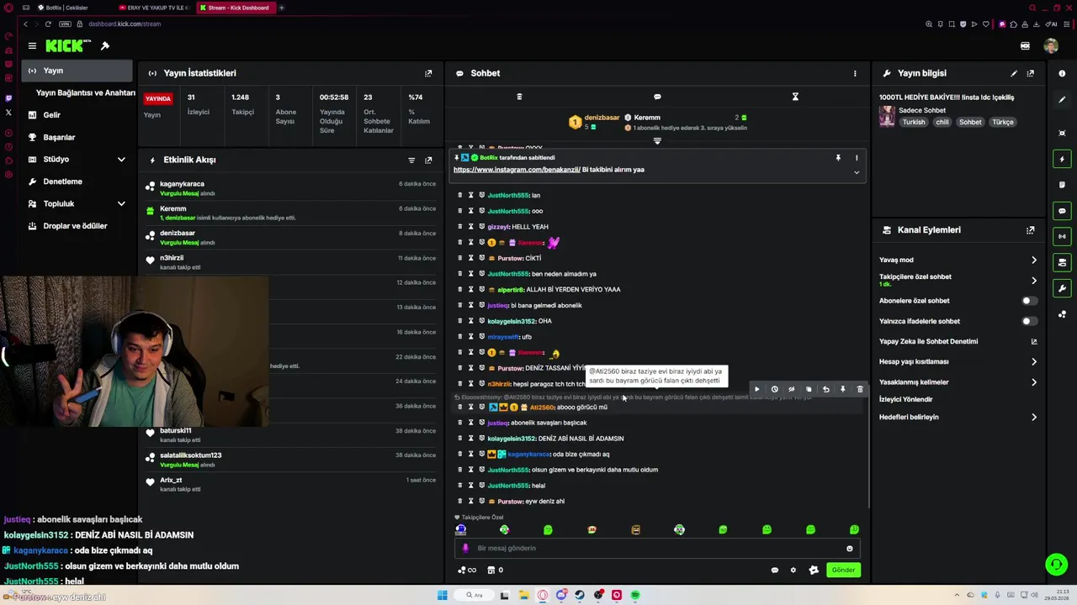
Task: Pin the message from hover toolbar
Action: tap(842, 389)
